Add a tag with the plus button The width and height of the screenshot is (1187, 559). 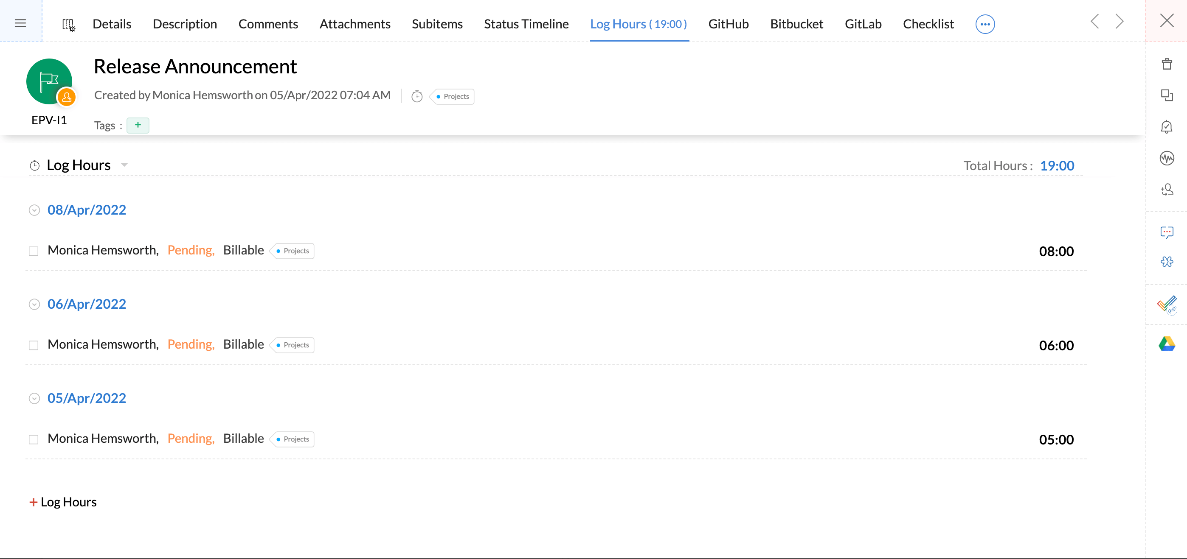pyautogui.click(x=138, y=125)
